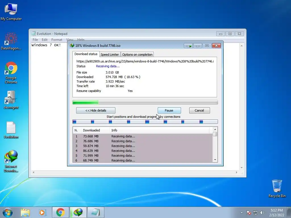Open My Computer desktop icon
The image size is (291, 218).
click(x=11, y=12)
